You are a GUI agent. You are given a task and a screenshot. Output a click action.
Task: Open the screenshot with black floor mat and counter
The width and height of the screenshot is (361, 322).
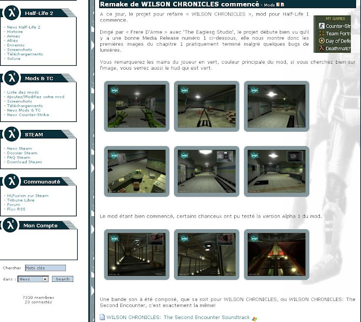[x=276, y=172]
